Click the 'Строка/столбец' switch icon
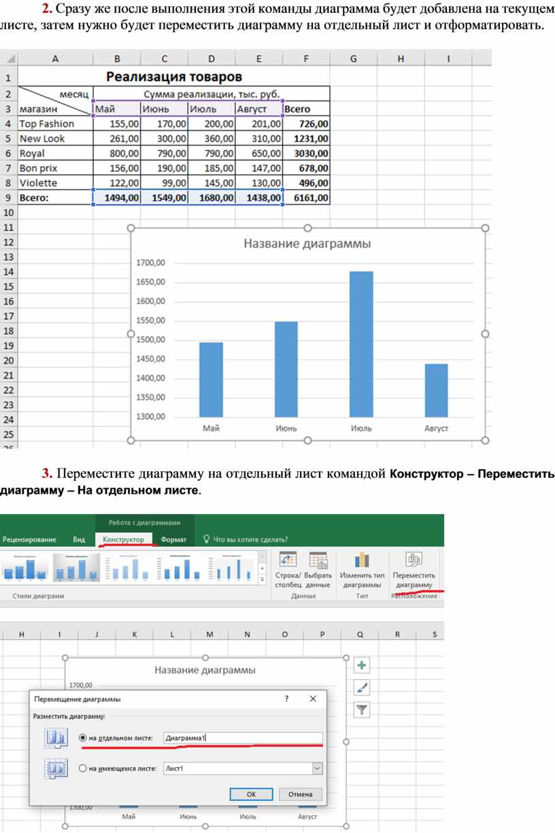This screenshot has width=555, height=833. 288,560
